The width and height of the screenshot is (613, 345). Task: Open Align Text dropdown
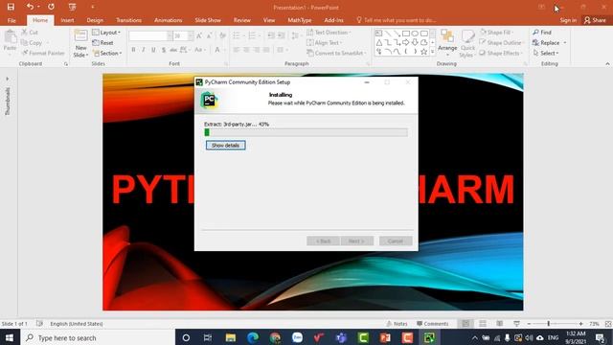click(324, 42)
